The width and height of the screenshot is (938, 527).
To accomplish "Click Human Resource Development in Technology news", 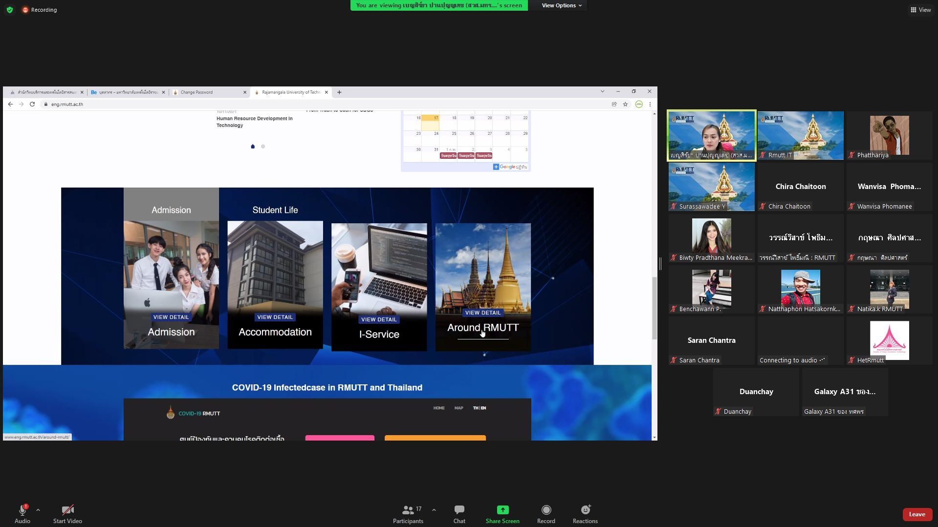I will [255, 122].
